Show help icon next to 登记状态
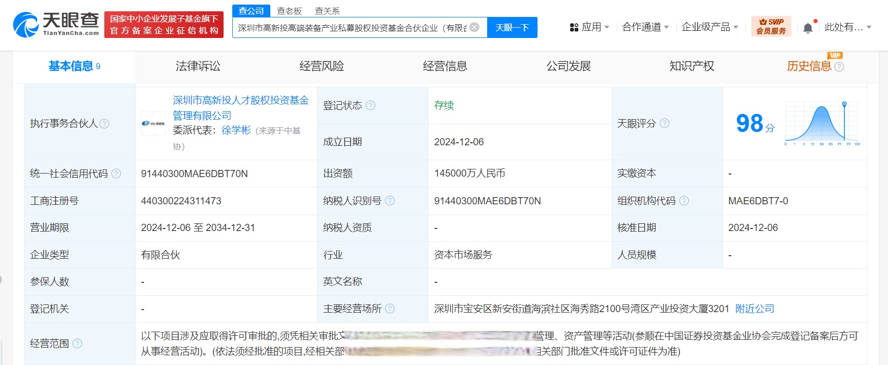This screenshot has height=365, width=888. 371,105
